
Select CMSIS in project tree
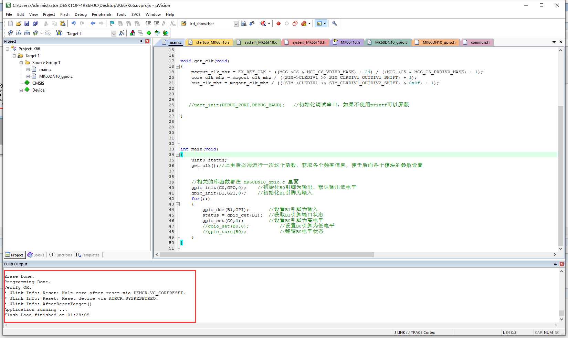[38, 83]
